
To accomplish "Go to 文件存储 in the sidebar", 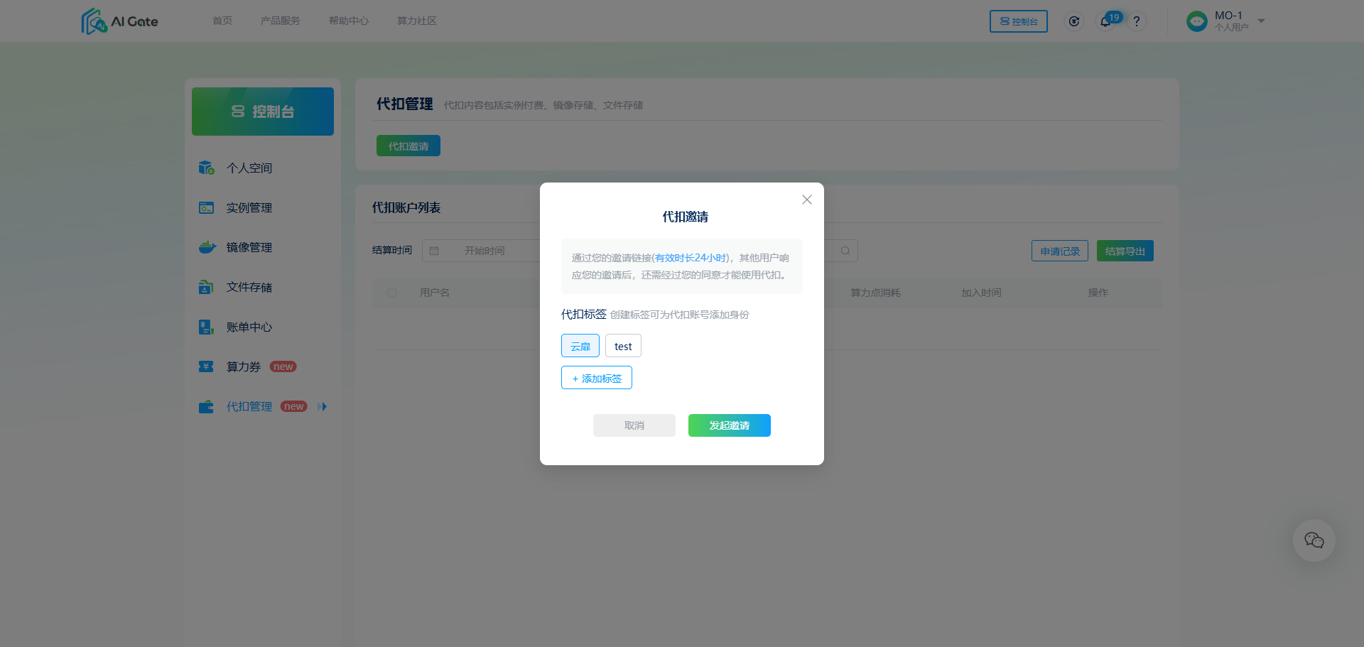I will (248, 287).
